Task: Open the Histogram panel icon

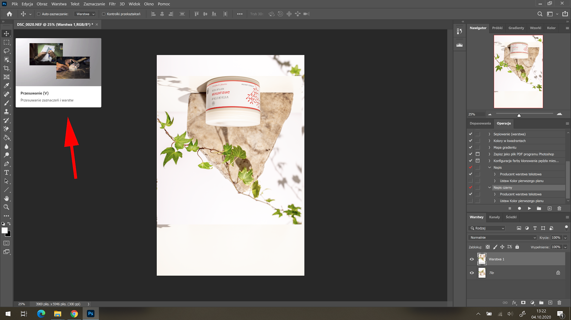Action: pos(459,45)
